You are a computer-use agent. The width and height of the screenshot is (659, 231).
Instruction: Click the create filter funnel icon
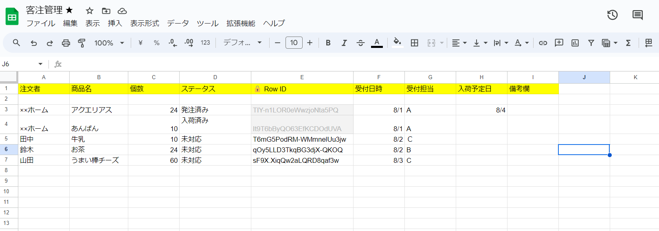[x=591, y=43]
